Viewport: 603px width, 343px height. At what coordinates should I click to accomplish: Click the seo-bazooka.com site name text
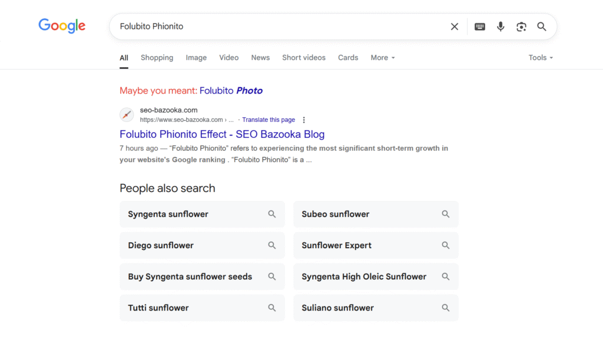pos(168,110)
